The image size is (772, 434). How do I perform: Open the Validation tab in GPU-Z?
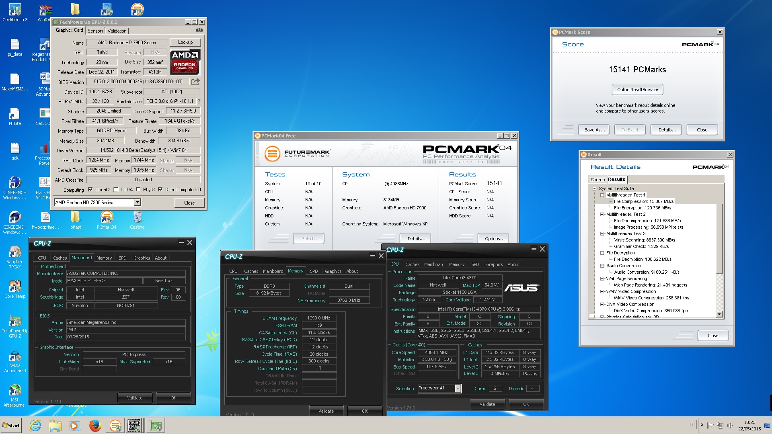(117, 31)
